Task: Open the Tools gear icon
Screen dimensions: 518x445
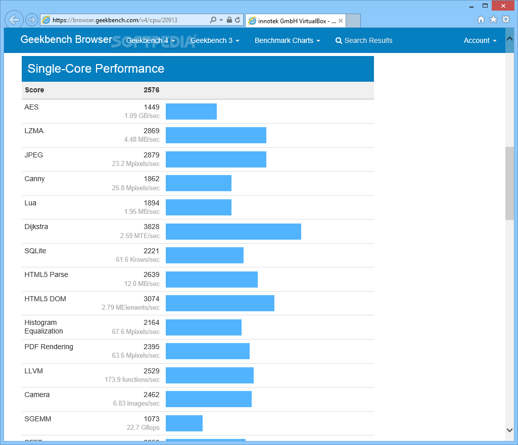Action: [x=506, y=20]
